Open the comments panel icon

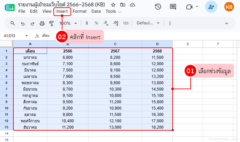pos(173,7)
